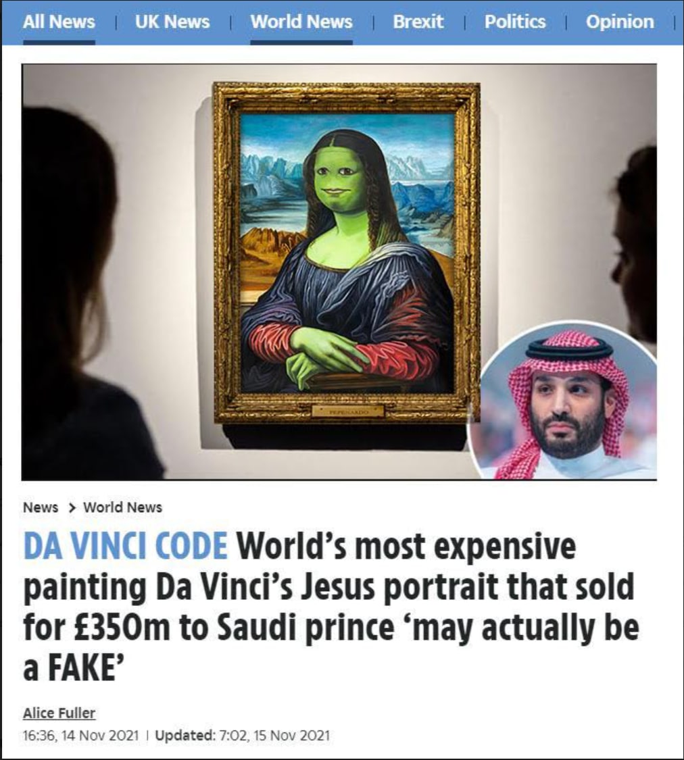
Task: Click the DA VINCI CODE headline kicker
Action: [125, 546]
